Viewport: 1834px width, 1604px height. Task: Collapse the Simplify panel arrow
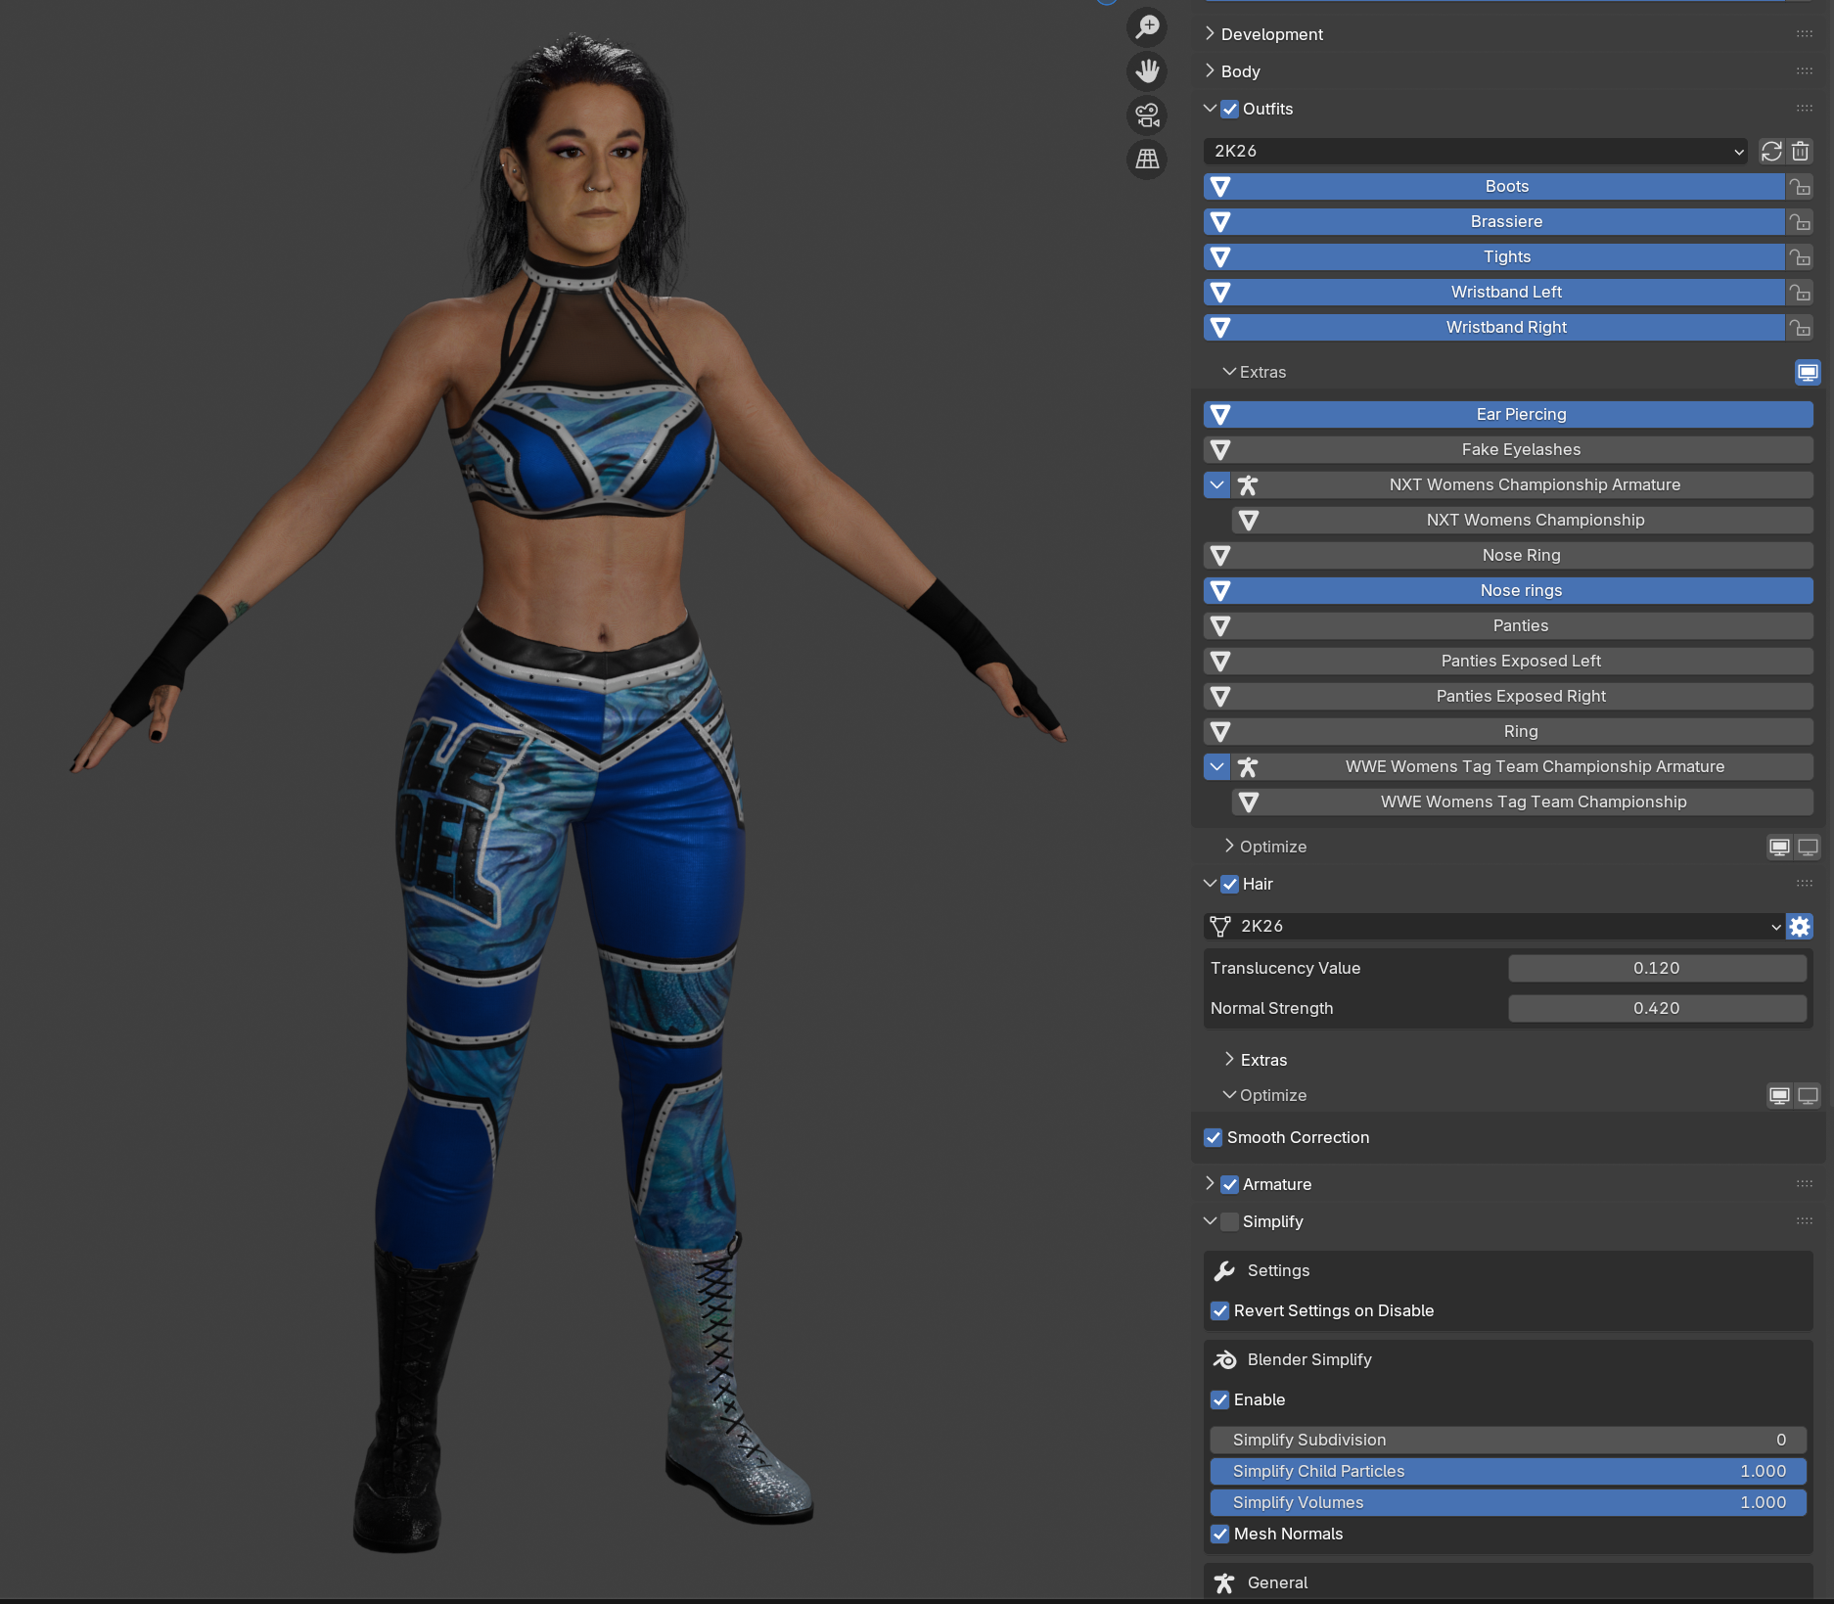pyautogui.click(x=1211, y=1221)
